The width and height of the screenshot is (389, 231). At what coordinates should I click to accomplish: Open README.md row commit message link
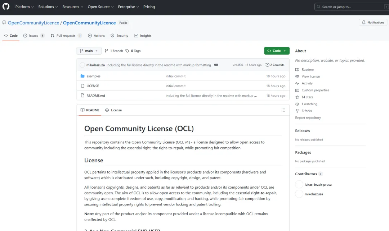click(211, 96)
